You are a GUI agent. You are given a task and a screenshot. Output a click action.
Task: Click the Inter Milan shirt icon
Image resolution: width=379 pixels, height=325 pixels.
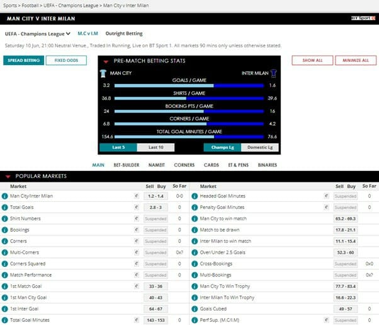[274, 73]
